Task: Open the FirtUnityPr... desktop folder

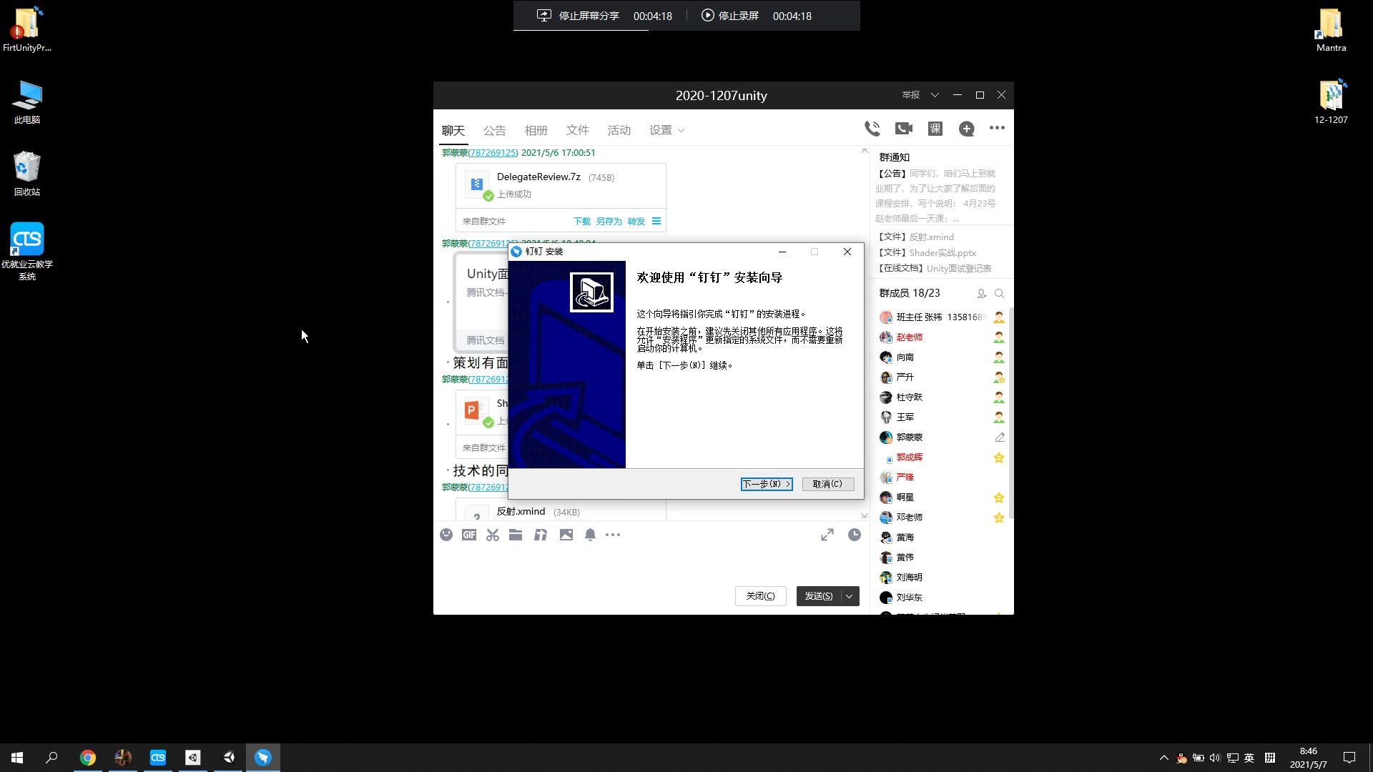Action: (x=27, y=29)
